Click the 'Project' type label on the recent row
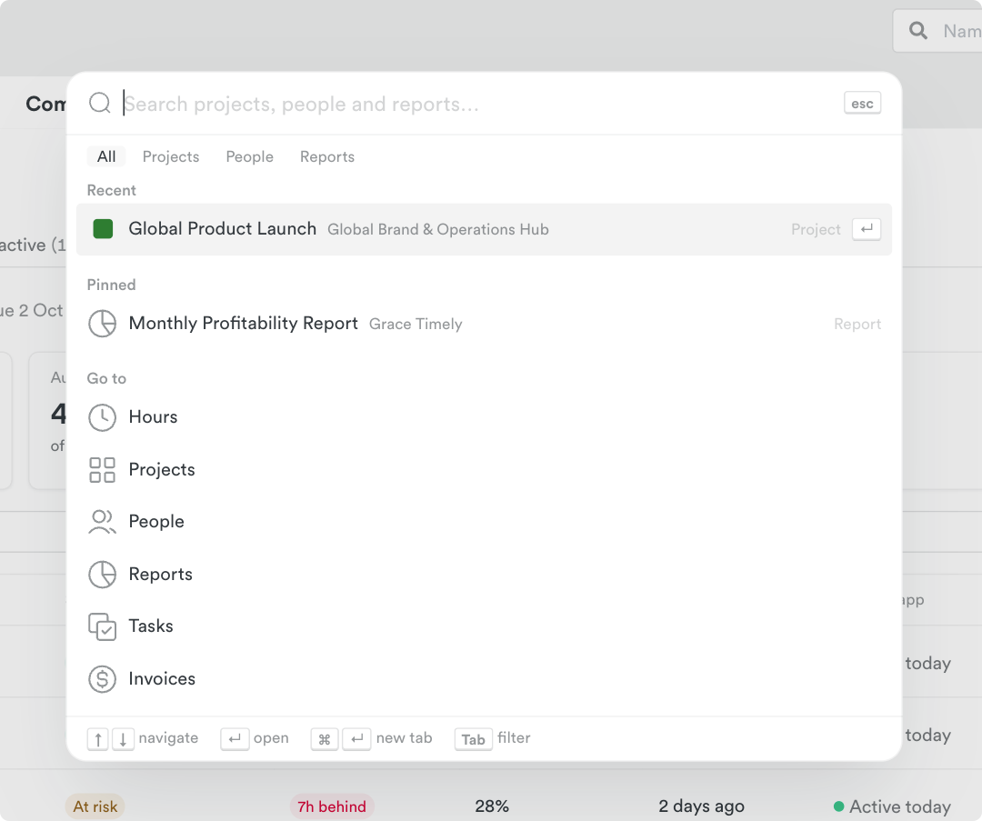982x821 pixels. (816, 230)
